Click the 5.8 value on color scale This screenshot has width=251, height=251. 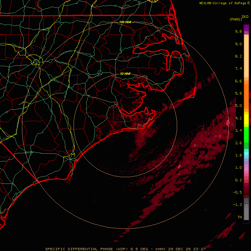pyautogui.click(x=238, y=93)
